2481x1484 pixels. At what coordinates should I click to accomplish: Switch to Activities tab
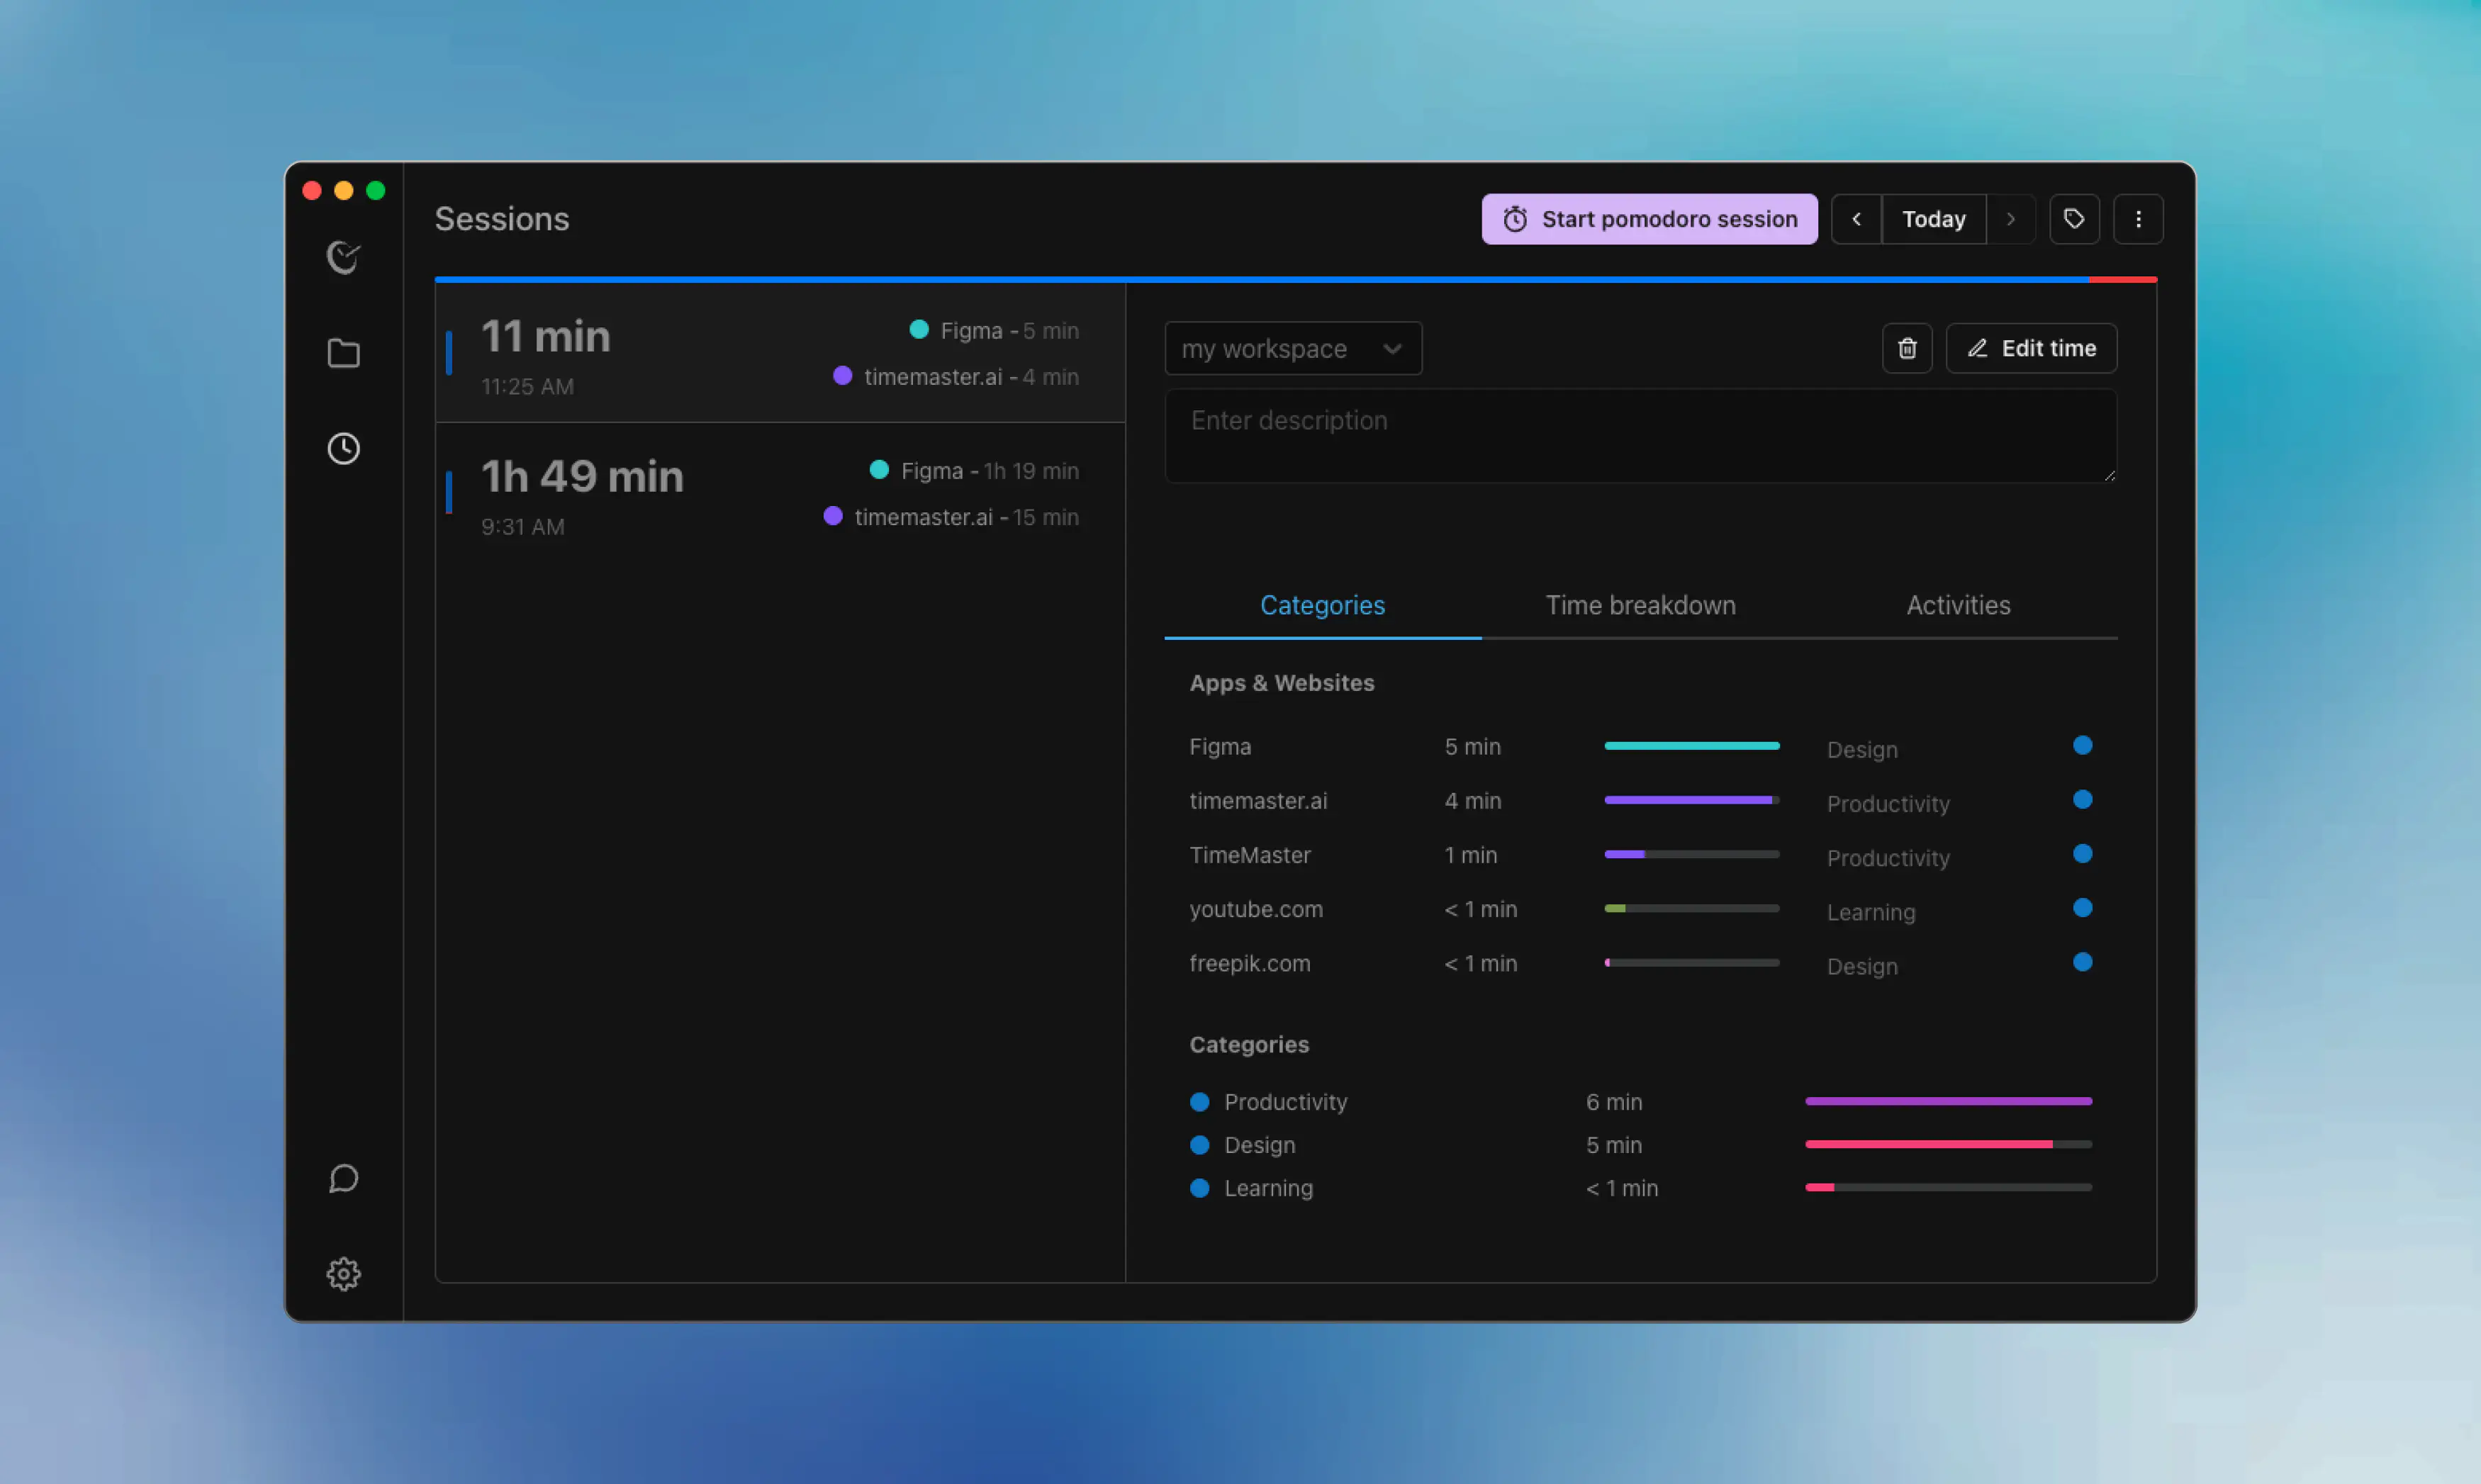point(1958,605)
